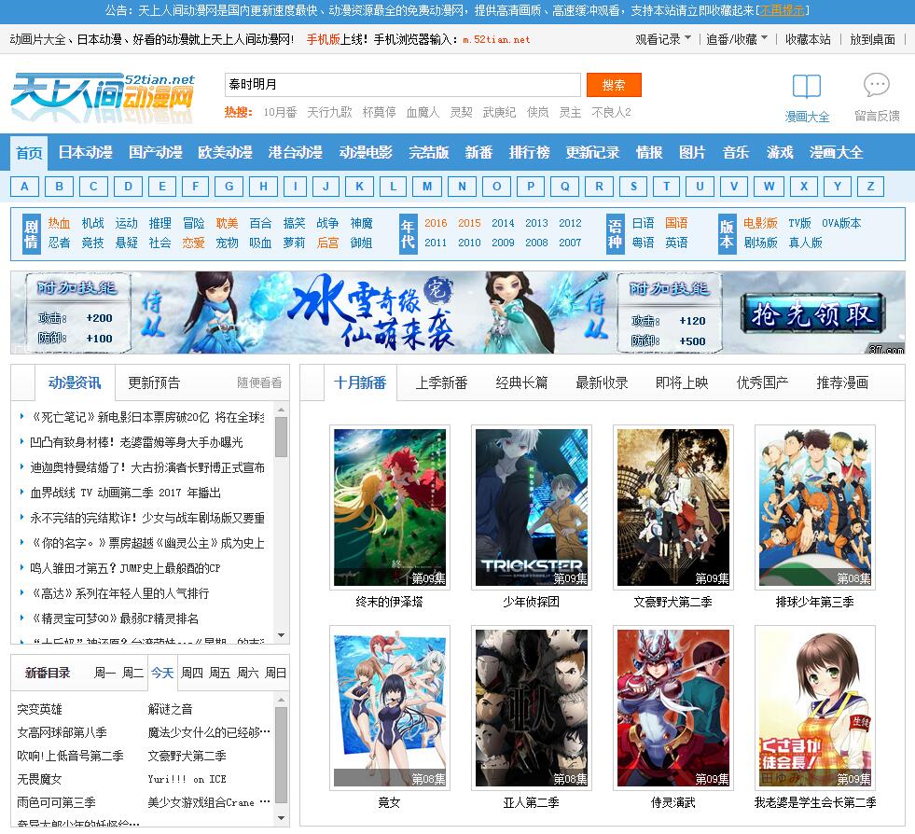Open news item 血界战线 TV 动画第二季

tap(126, 493)
